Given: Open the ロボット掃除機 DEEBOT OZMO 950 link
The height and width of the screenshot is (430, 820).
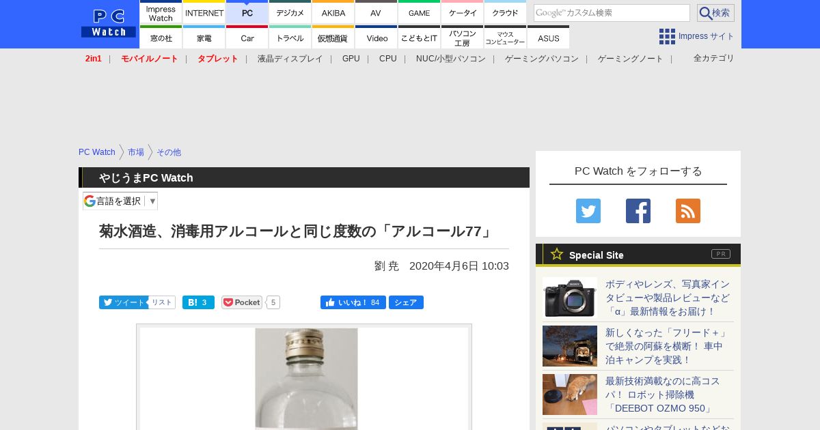Looking at the screenshot, I should (663, 395).
